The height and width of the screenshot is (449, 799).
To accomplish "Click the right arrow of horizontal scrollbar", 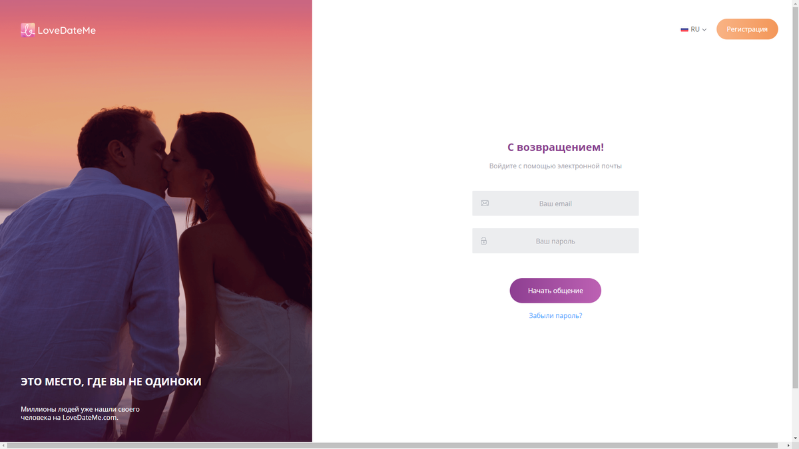I will [x=788, y=445].
